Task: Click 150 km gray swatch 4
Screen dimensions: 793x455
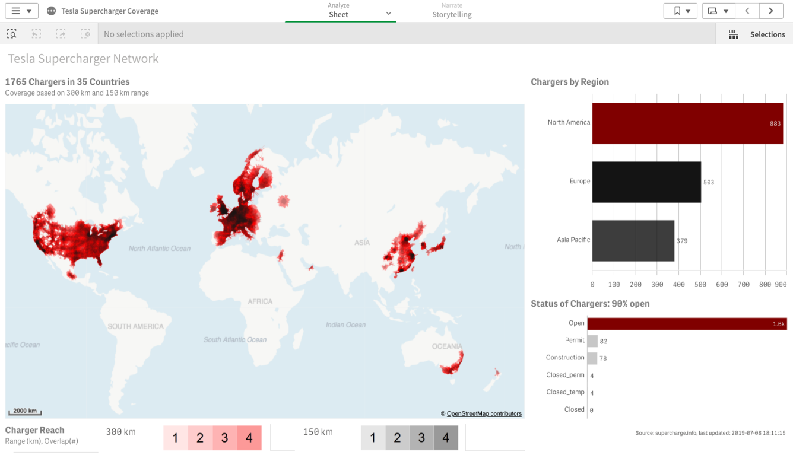Action: [x=446, y=438]
